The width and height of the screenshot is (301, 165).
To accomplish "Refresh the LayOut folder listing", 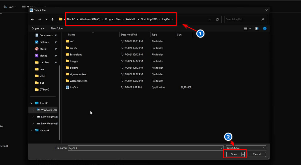I will coord(217,19).
